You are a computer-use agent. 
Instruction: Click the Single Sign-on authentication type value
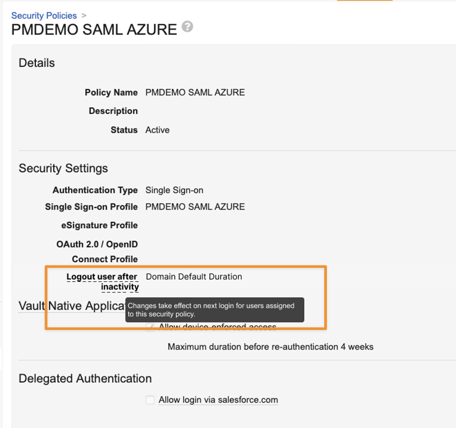coord(174,191)
